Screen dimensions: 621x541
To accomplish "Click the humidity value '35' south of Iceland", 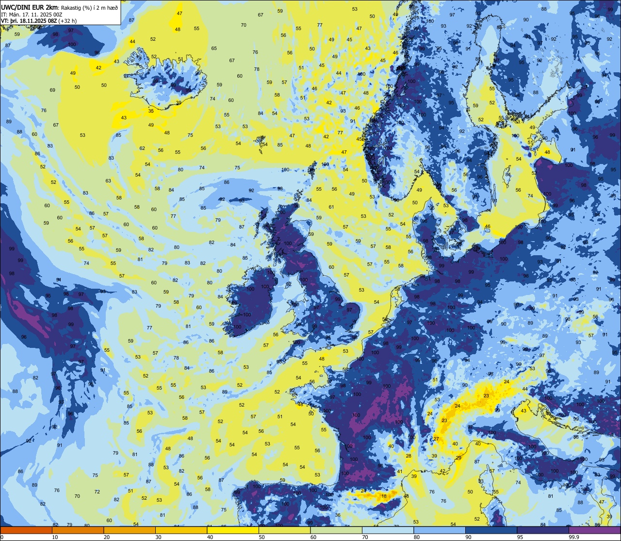I will (x=151, y=111).
